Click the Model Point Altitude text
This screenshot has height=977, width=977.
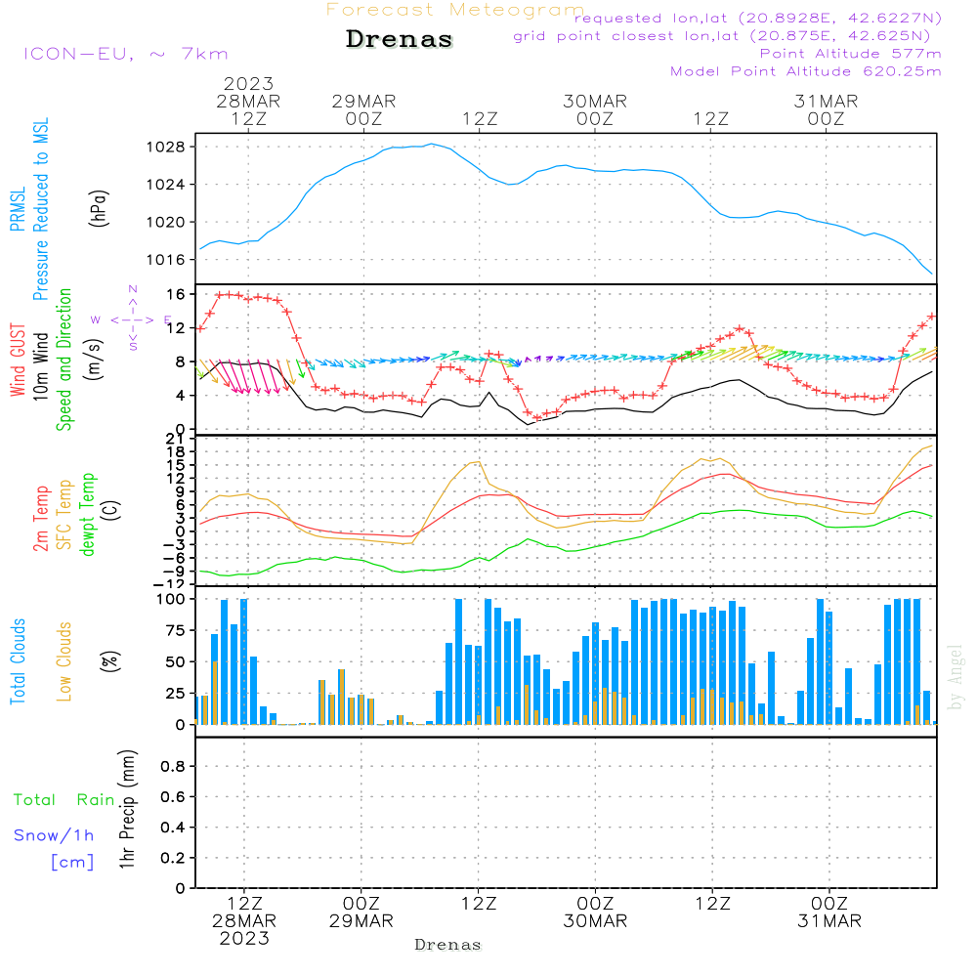click(806, 71)
